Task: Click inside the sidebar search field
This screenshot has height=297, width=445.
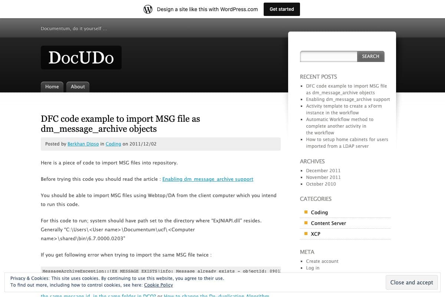Action: [328, 56]
